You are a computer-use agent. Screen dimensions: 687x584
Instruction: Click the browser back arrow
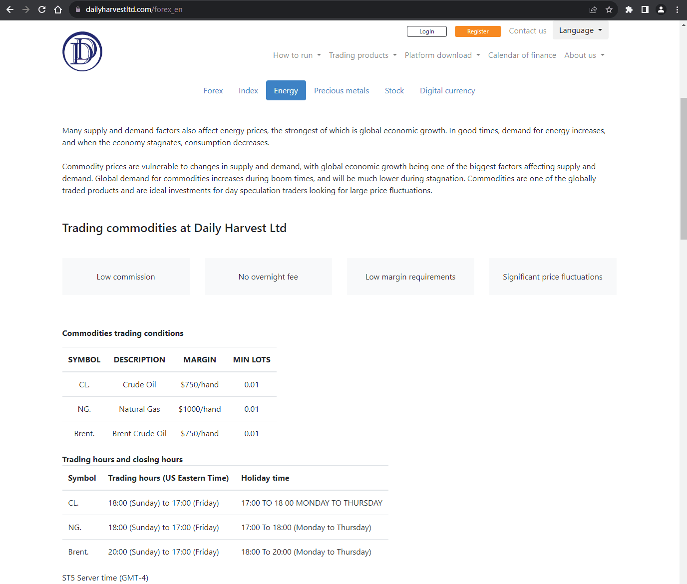10,9
